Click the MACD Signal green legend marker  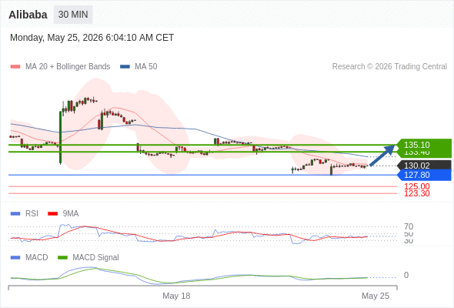[x=62, y=258]
